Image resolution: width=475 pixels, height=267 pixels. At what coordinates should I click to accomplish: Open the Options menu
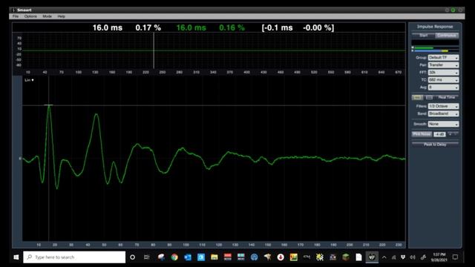pos(30,16)
